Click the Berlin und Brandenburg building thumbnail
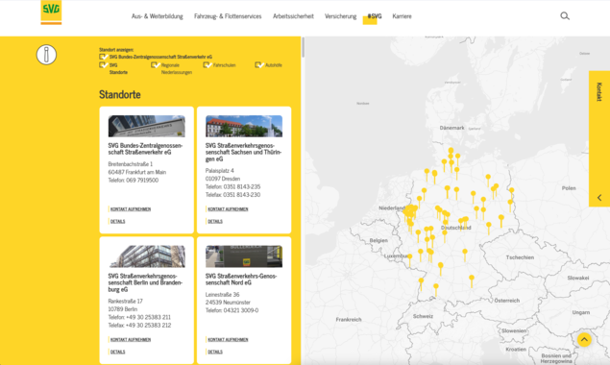 (147, 256)
